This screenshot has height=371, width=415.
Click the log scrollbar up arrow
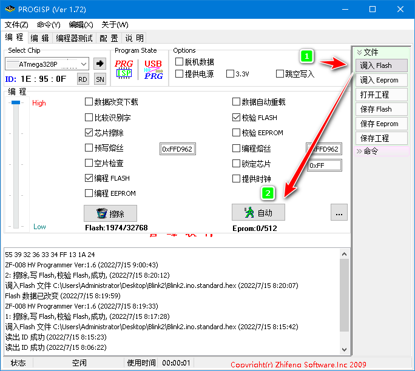click(x=345, y=254)
